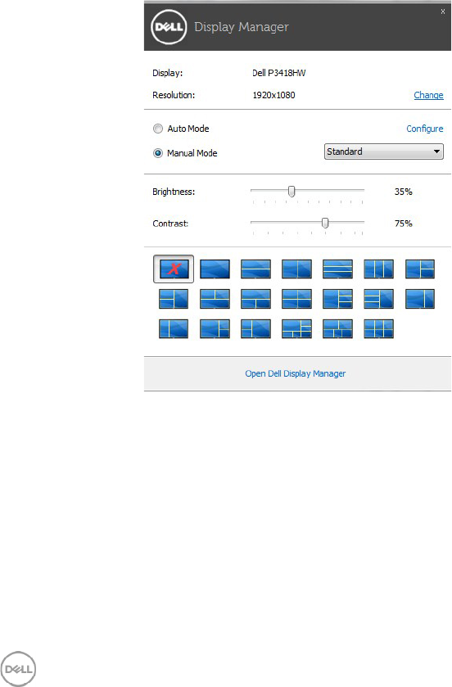The width and height of the screenshot is (452, 687).
Task: Select Manual Mode radio button
Action: [x=158, y=153]
